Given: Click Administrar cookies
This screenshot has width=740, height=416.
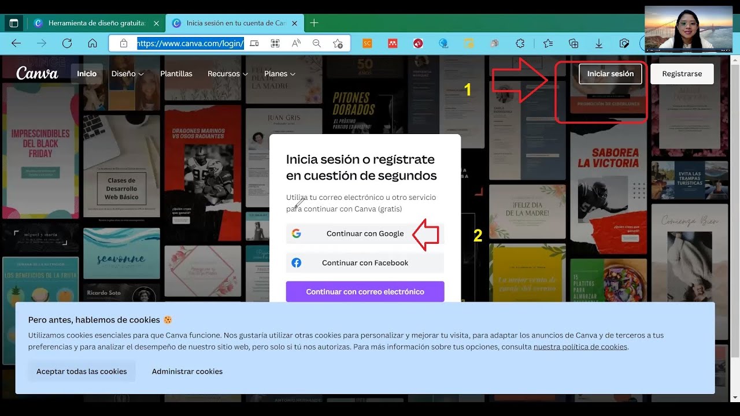Looking at the screenshot, I should point(187,372).
